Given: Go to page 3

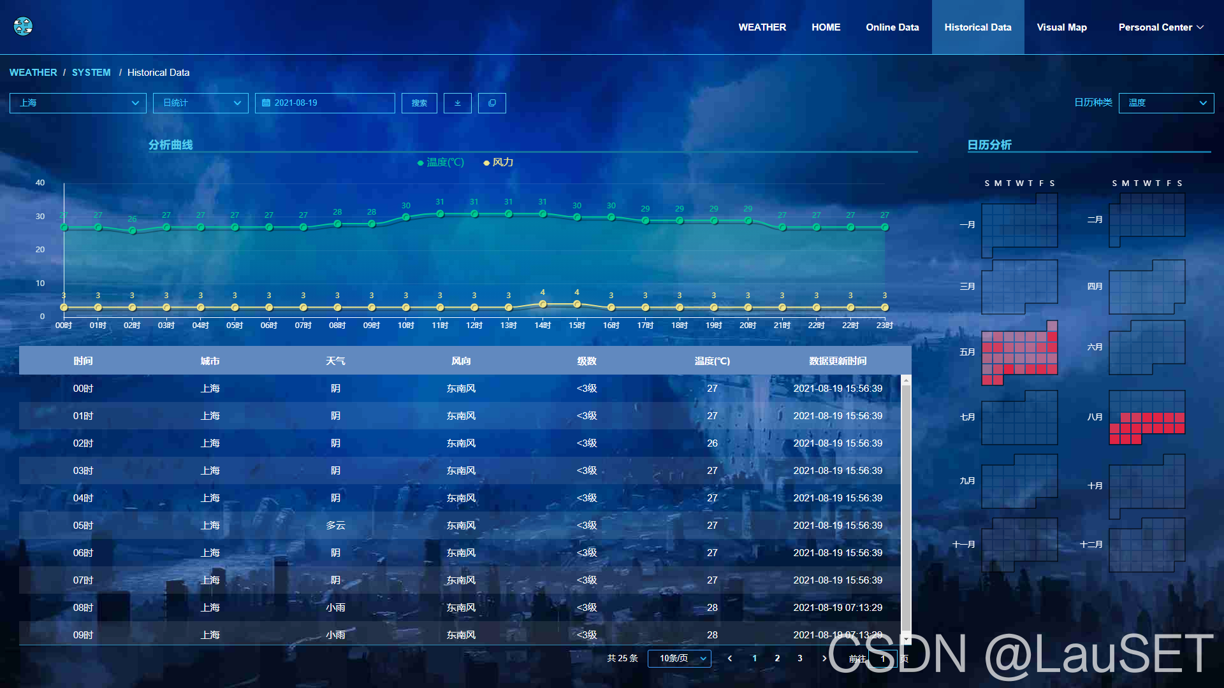Looking at the screenshot, I should pyautogui.click(x=800, y=659).
